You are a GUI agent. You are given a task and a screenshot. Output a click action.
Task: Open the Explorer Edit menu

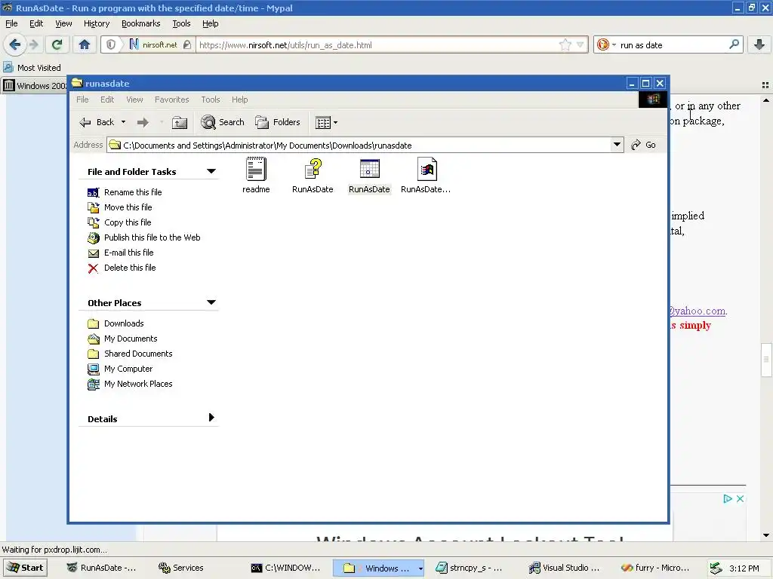(107, 100)
